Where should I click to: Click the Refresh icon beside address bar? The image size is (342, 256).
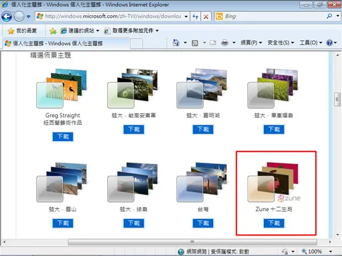[195, 16]
